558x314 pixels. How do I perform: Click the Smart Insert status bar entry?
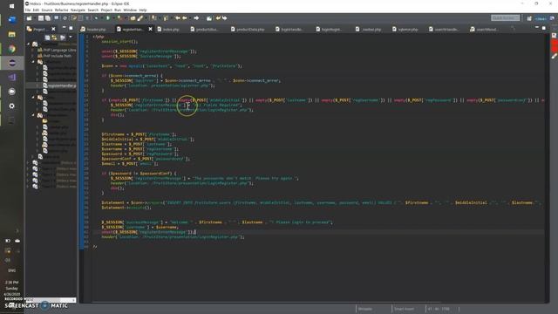(x=404, y=309)
